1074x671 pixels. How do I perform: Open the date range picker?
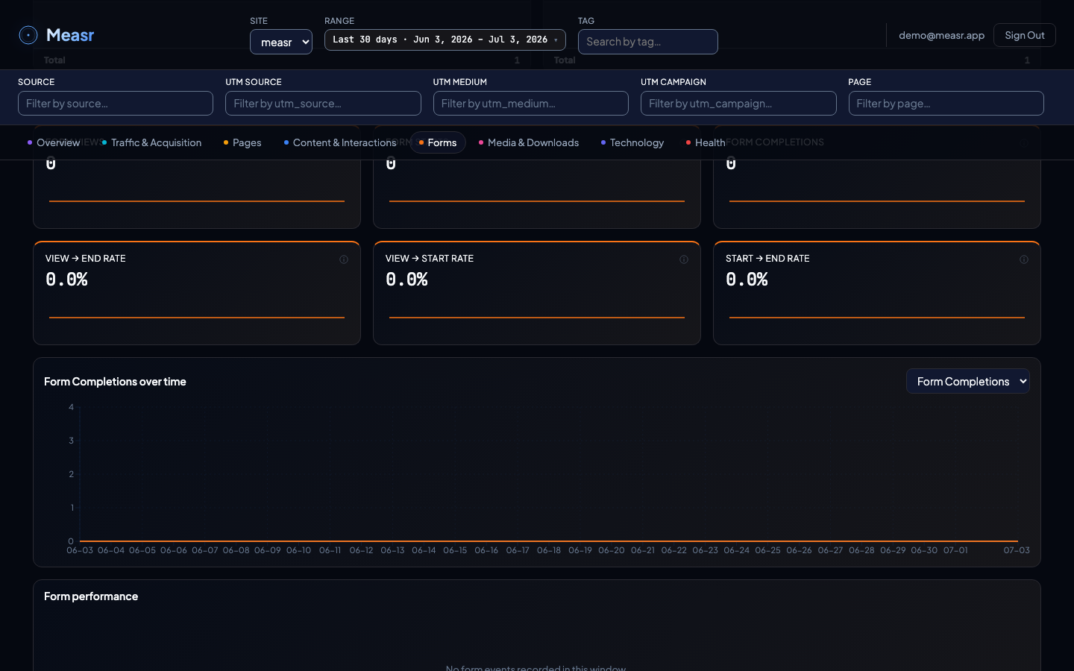pyautogui.click(x=445, y=40)
